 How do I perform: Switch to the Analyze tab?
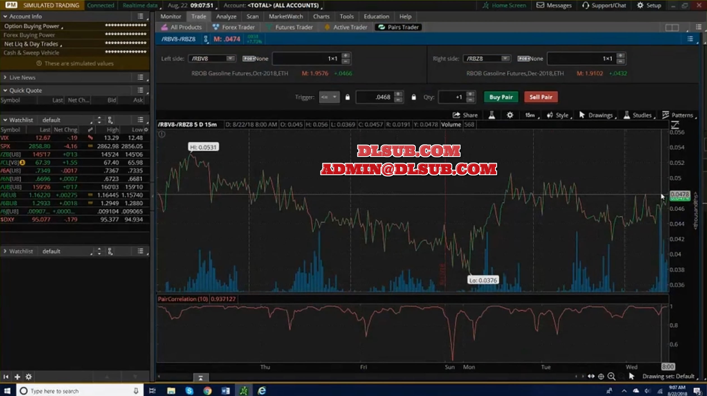226,17
